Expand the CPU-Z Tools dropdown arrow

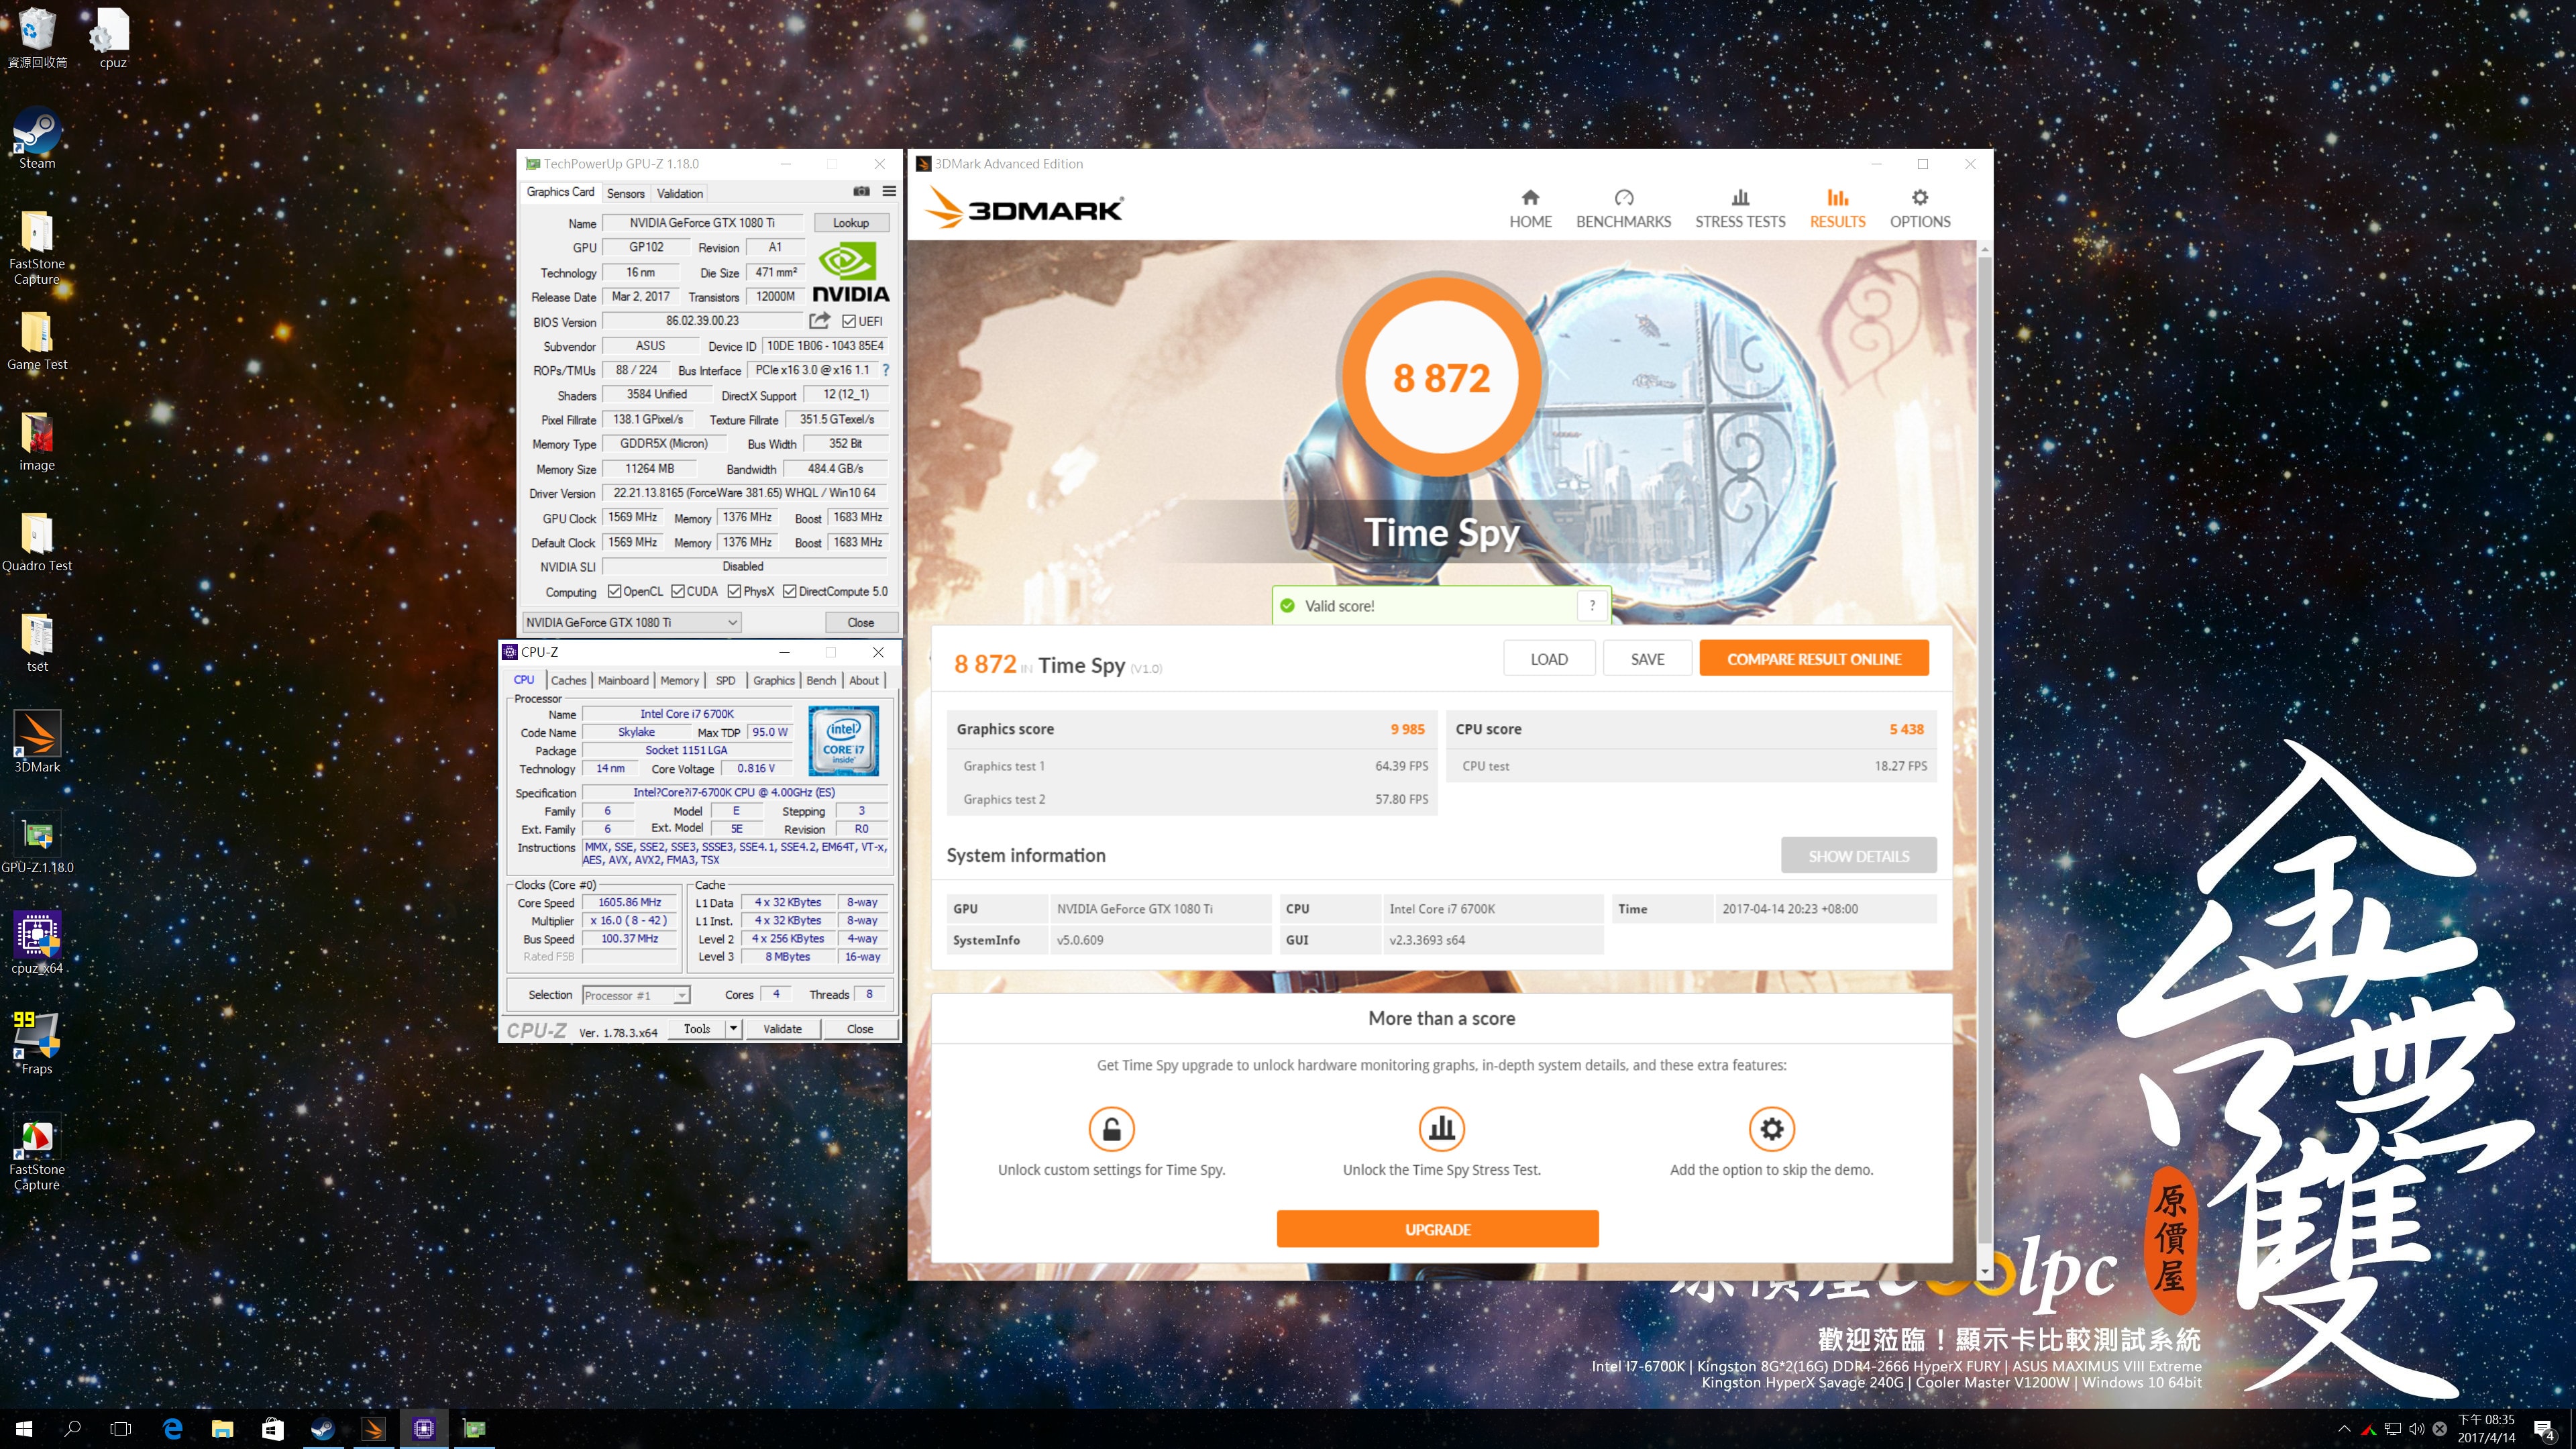click(733, 1029)
